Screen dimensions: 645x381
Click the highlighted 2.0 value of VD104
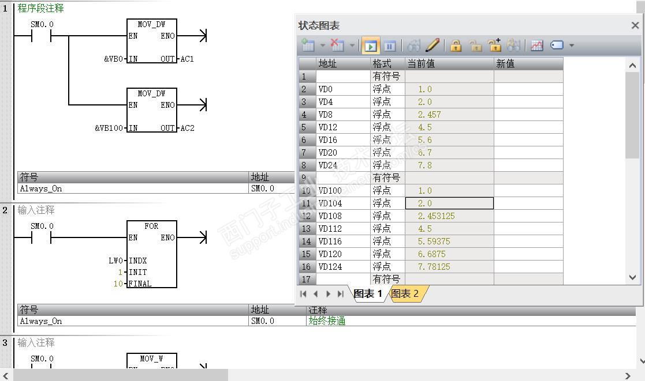(x=449, y=203)
